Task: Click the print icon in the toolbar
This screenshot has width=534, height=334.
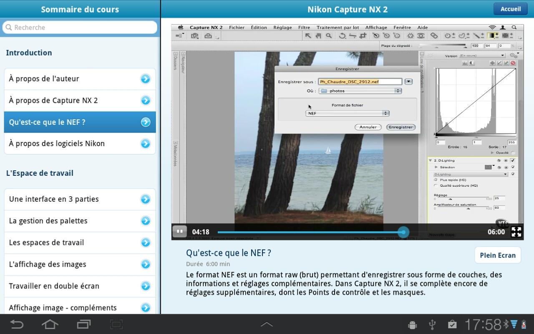Action: click(208, 36)
